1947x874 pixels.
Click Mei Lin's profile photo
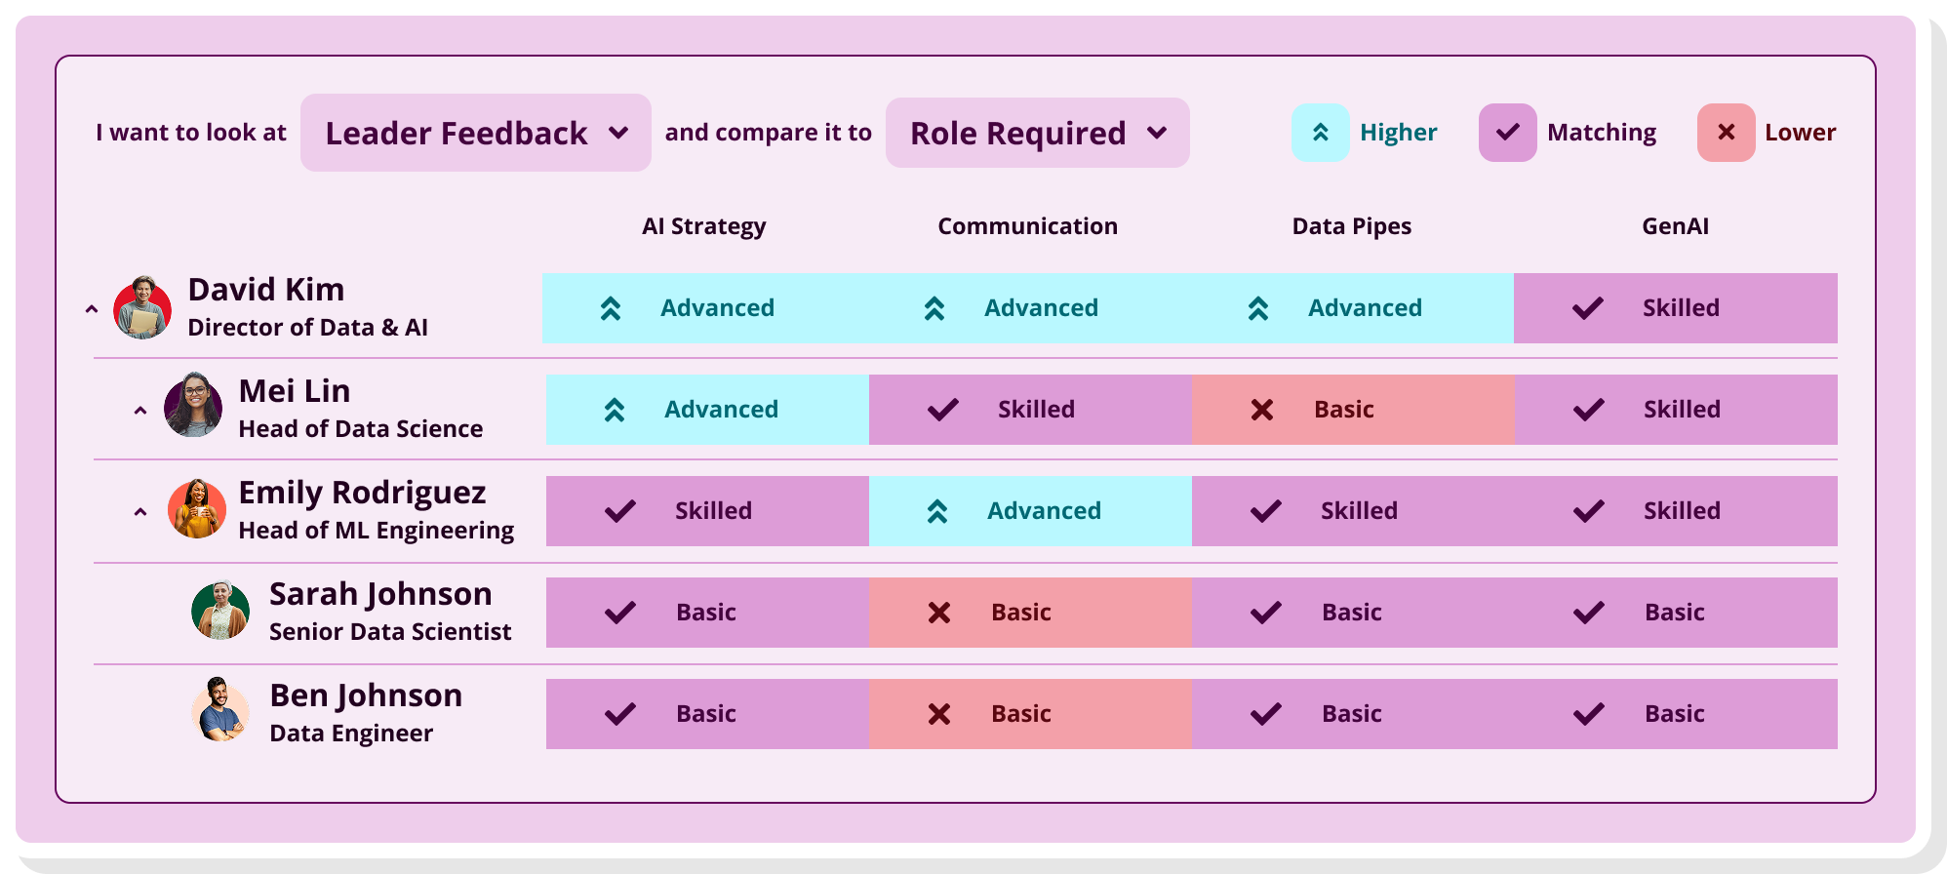point(193,405)
